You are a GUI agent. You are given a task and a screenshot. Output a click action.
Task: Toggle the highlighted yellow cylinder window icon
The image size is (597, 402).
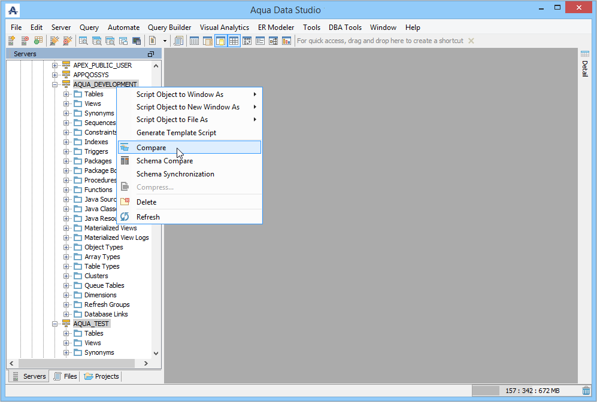[x=220, y=41]
